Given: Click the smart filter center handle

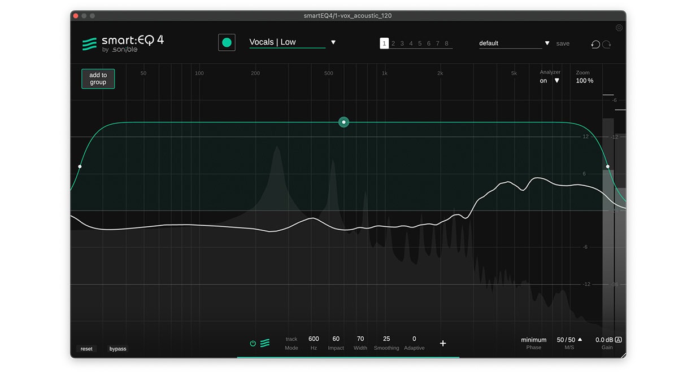Looking at the screenshot, I should pyautogui.click(x=343, y=122).
